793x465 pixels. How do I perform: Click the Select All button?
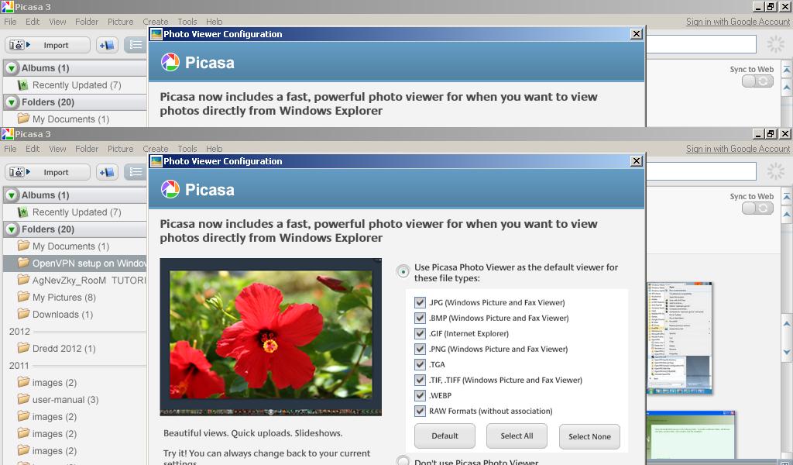tap(517, 436)
